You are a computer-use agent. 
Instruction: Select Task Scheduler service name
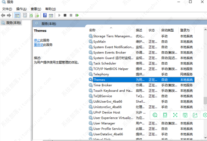[105, 64]
